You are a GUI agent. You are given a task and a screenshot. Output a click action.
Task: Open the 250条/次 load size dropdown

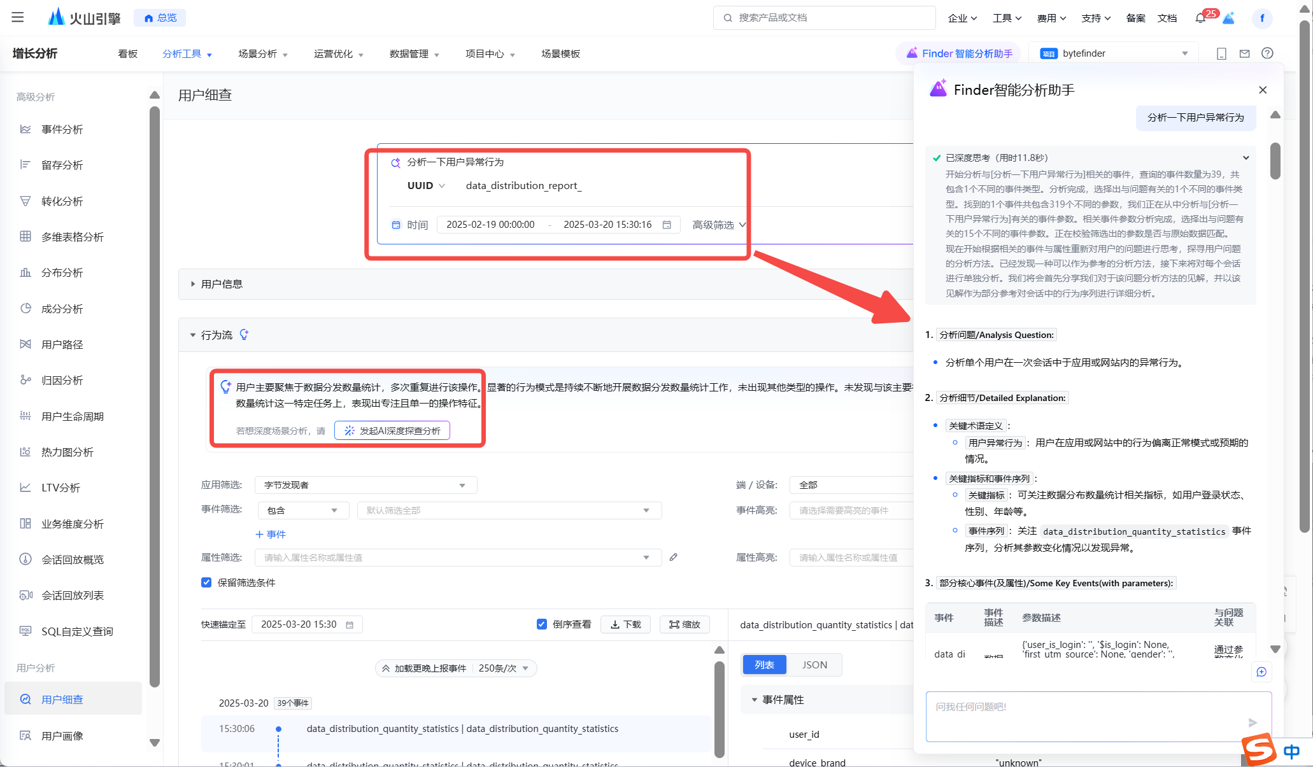coord(503,668)
